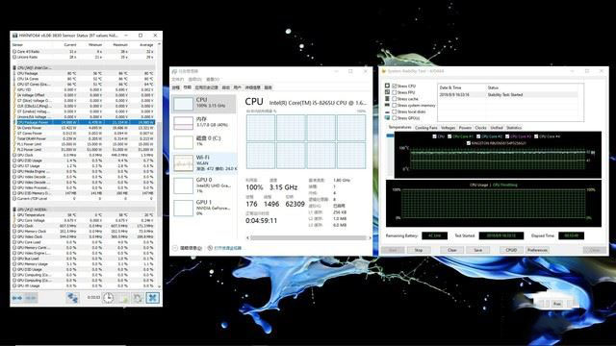
Task: Enable Stress cache checkbox
Action: tap(394, 99)
